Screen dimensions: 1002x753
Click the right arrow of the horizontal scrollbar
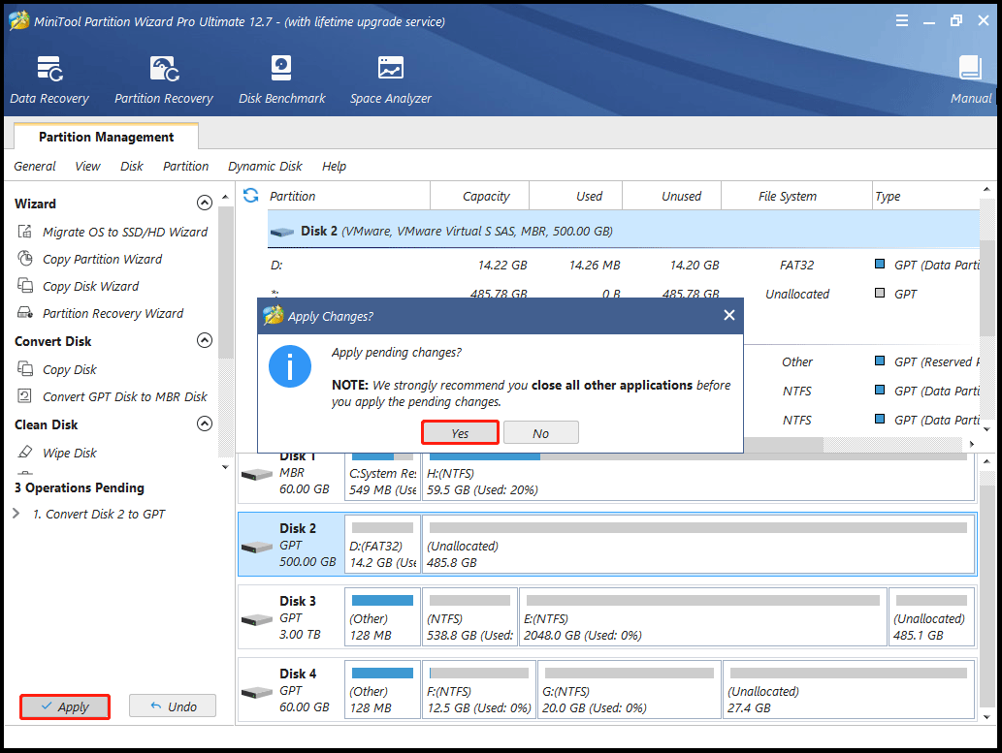pyautogui.click(x=971, y=444)
